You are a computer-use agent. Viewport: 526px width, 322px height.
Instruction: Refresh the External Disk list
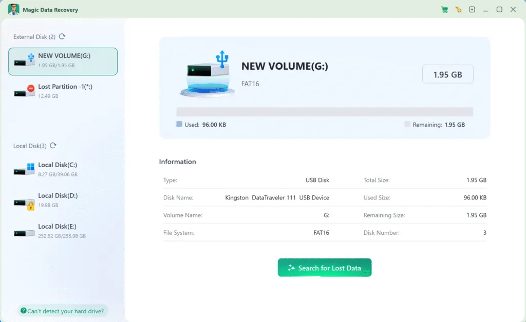[62, 36]
